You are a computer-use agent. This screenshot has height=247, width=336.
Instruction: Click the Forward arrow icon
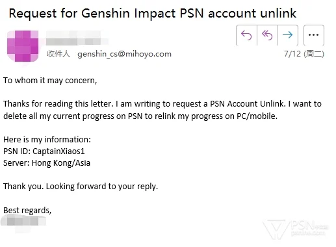coord(288,35)
